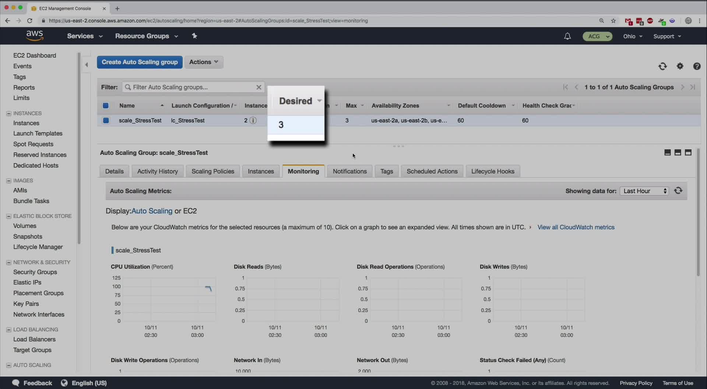Toggle the select-all checkbox in table header
The width and height of the screenshot is (707, 389).
pyautogui.click(x=106, y=106)
